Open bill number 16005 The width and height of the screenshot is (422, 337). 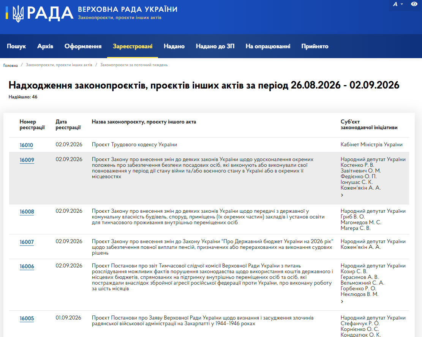[27, 318]
